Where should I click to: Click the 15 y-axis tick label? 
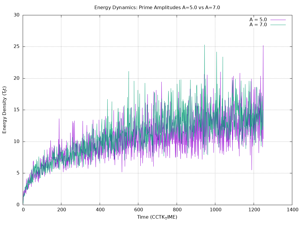(17, 110)
